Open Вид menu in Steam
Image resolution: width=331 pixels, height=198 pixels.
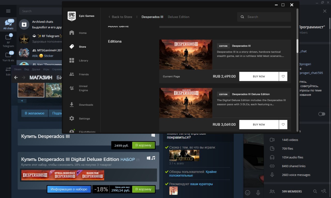tap(26, 69)
